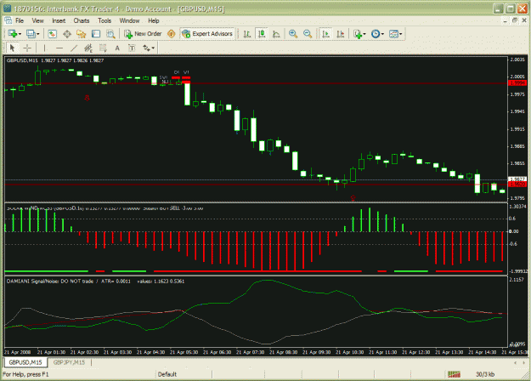
Task: Open the New Chart dropdown
Action: point(14,34)
